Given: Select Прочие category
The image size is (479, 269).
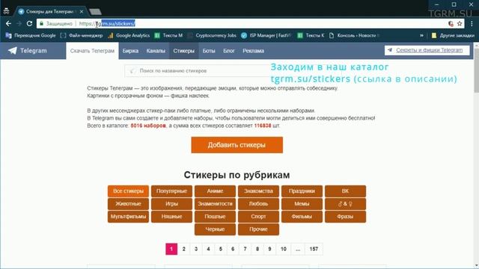Looking at the screenshot, I should [258, 229].
